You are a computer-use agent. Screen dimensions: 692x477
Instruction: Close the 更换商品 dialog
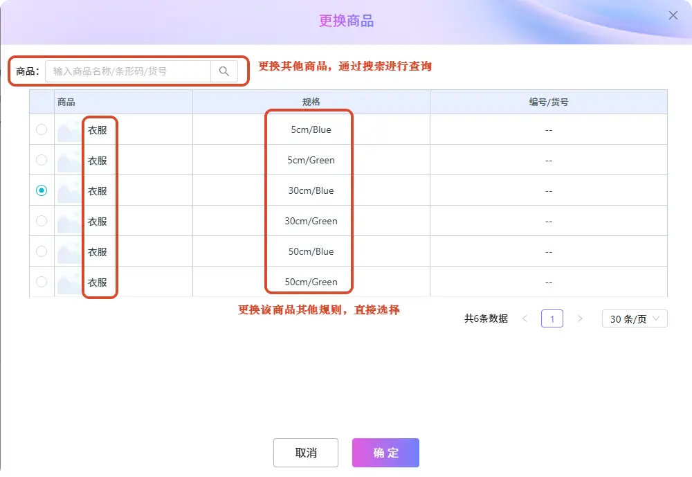(673, 15)
